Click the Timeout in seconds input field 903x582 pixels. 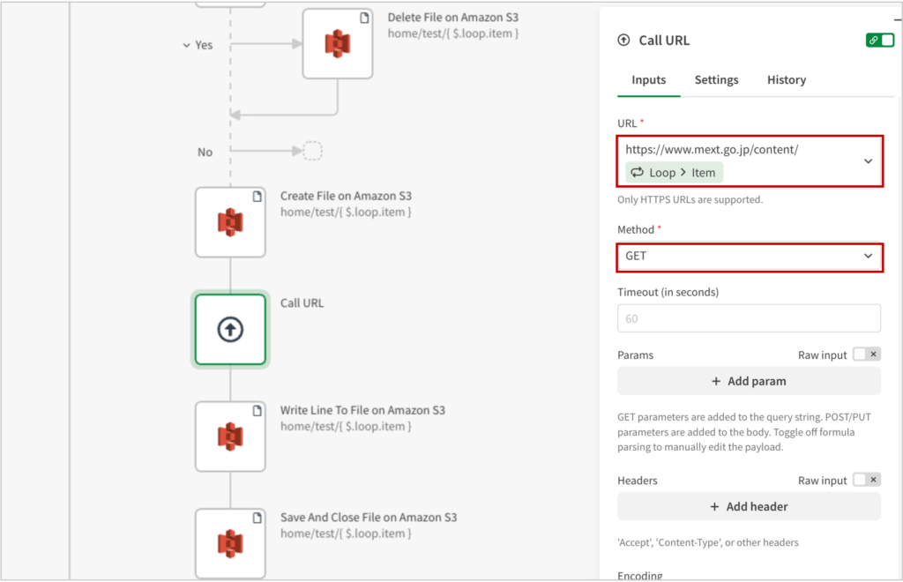coord(749,318)
